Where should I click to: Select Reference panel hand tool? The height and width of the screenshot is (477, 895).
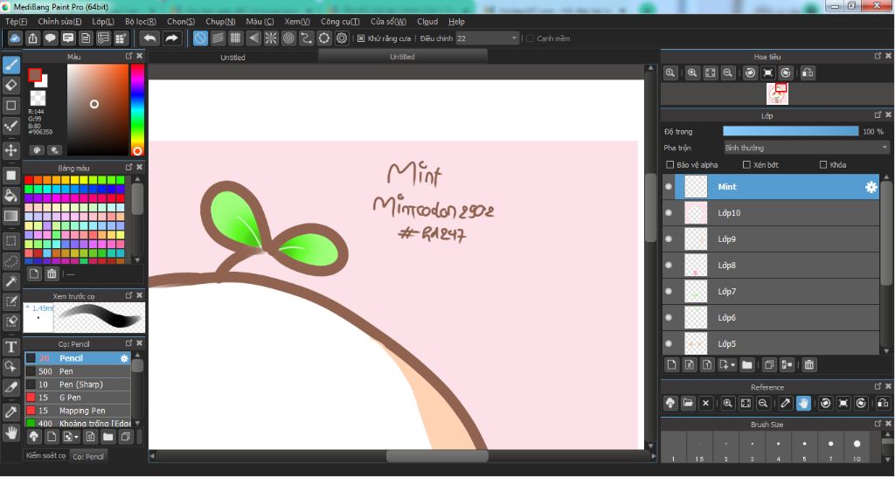[804, 404]
